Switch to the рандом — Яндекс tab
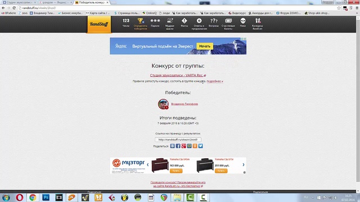 [x=55, y=2]
